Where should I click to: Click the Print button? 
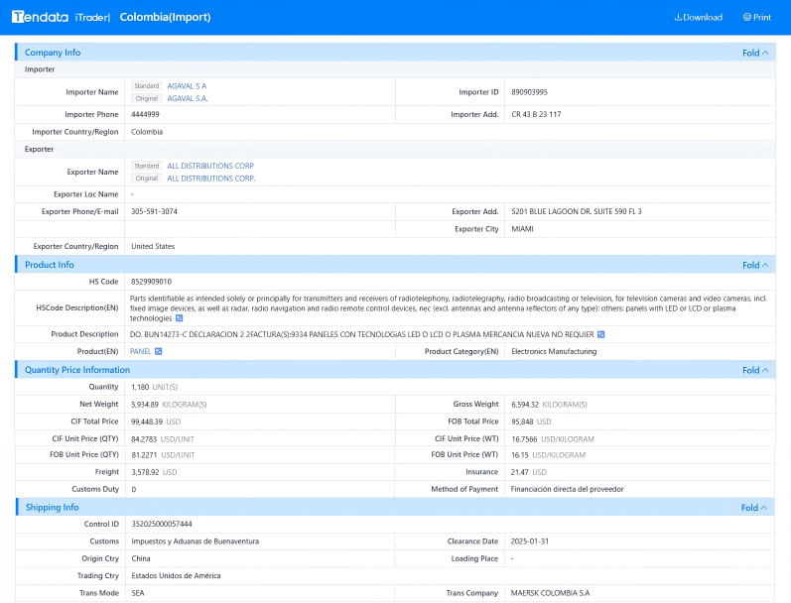756,17
